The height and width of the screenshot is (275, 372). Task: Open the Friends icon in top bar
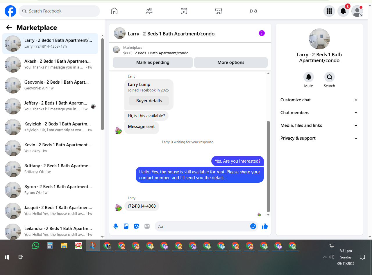[x=149, y=11]
